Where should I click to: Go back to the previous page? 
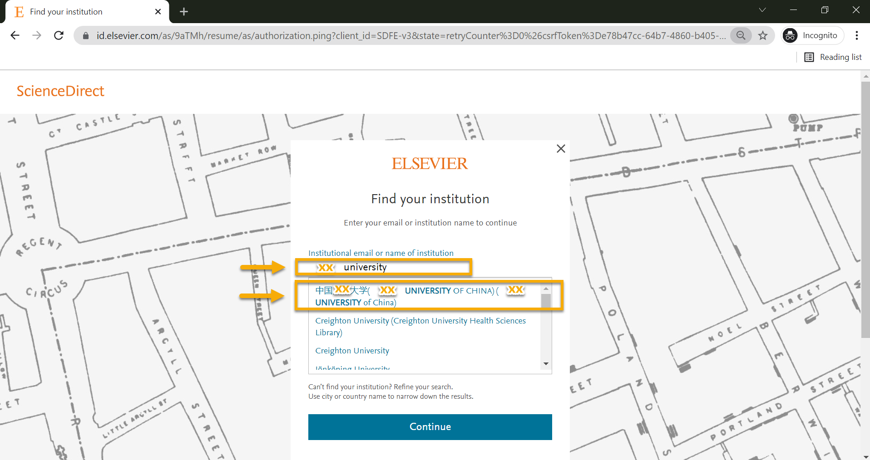15,35
